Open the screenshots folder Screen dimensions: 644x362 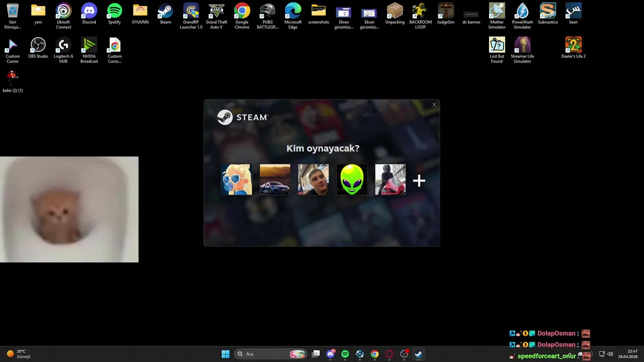pyautogui.click(x=318, y=14)
